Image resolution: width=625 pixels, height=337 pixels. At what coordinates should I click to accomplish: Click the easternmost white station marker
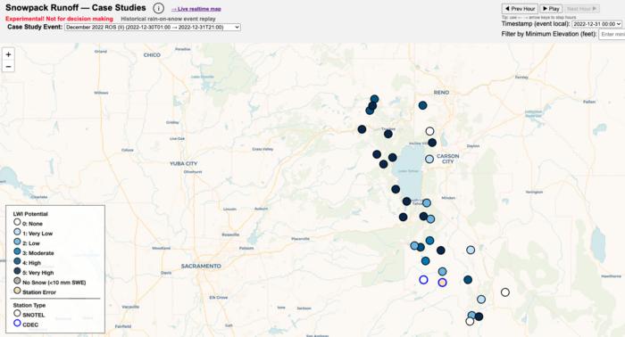coord(505,292)
